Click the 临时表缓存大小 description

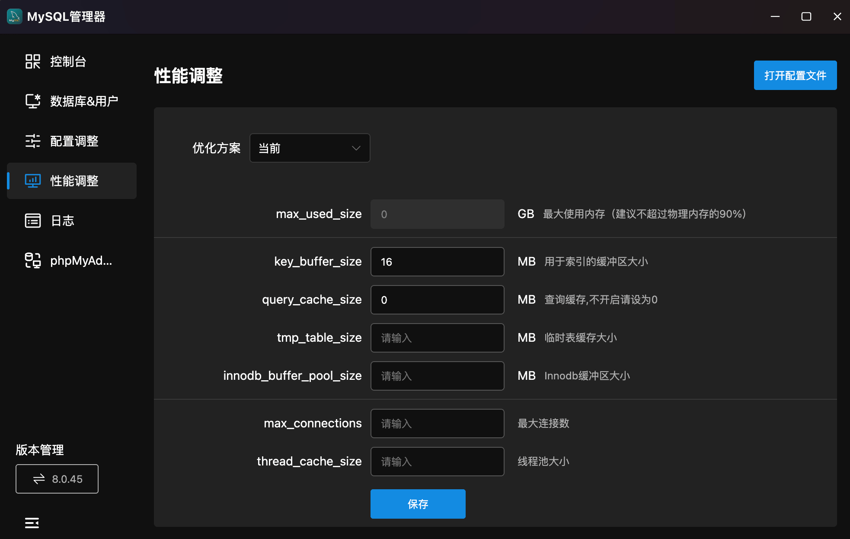click(x=580, y=338)
